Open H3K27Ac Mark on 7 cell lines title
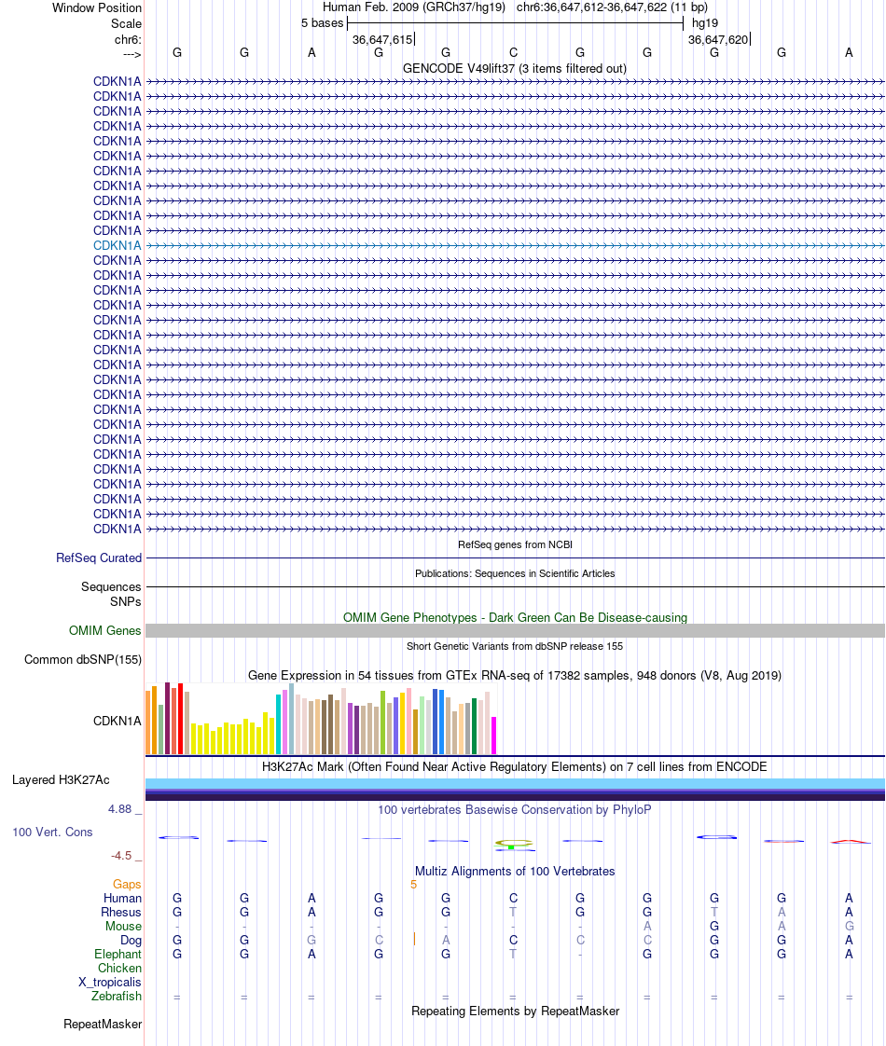Screen dimensions: 886x1046 click(515, 766)
